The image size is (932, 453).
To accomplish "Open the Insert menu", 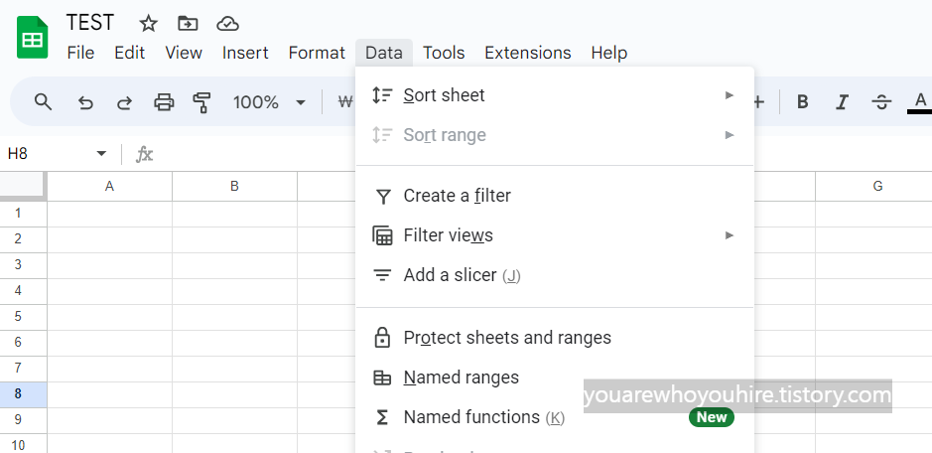I will coord(245,53).
